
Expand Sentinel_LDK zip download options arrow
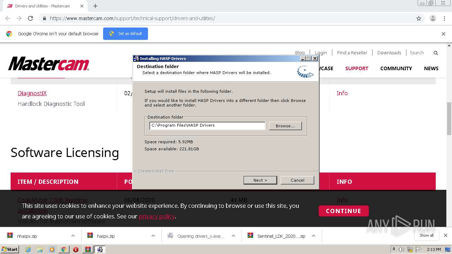click(314, 236)
